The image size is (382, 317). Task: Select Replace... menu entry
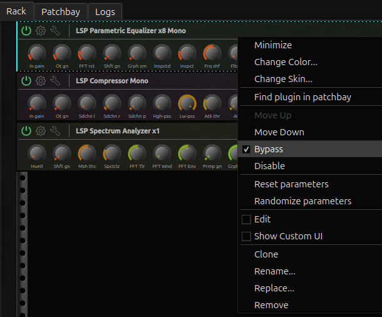click(310, 288)
